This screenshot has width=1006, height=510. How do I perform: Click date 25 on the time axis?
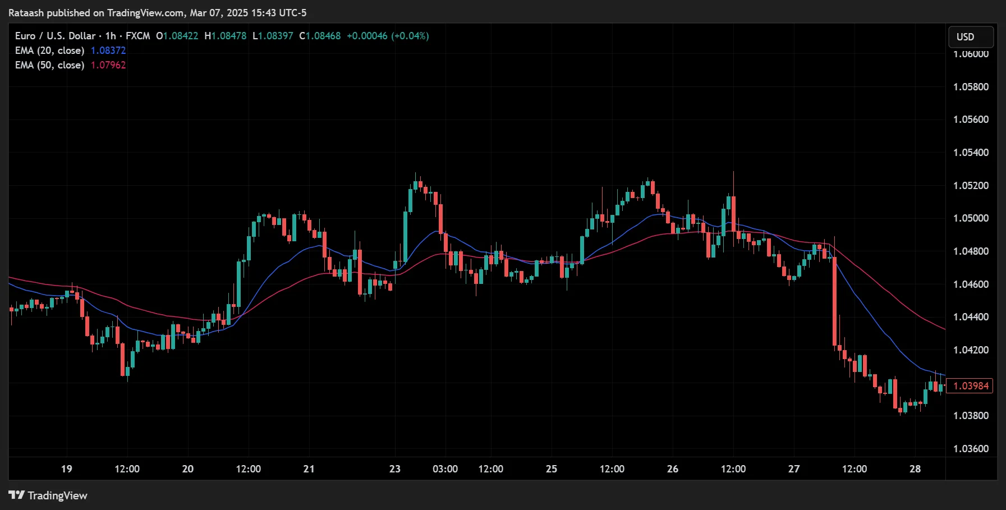[552, 469]
